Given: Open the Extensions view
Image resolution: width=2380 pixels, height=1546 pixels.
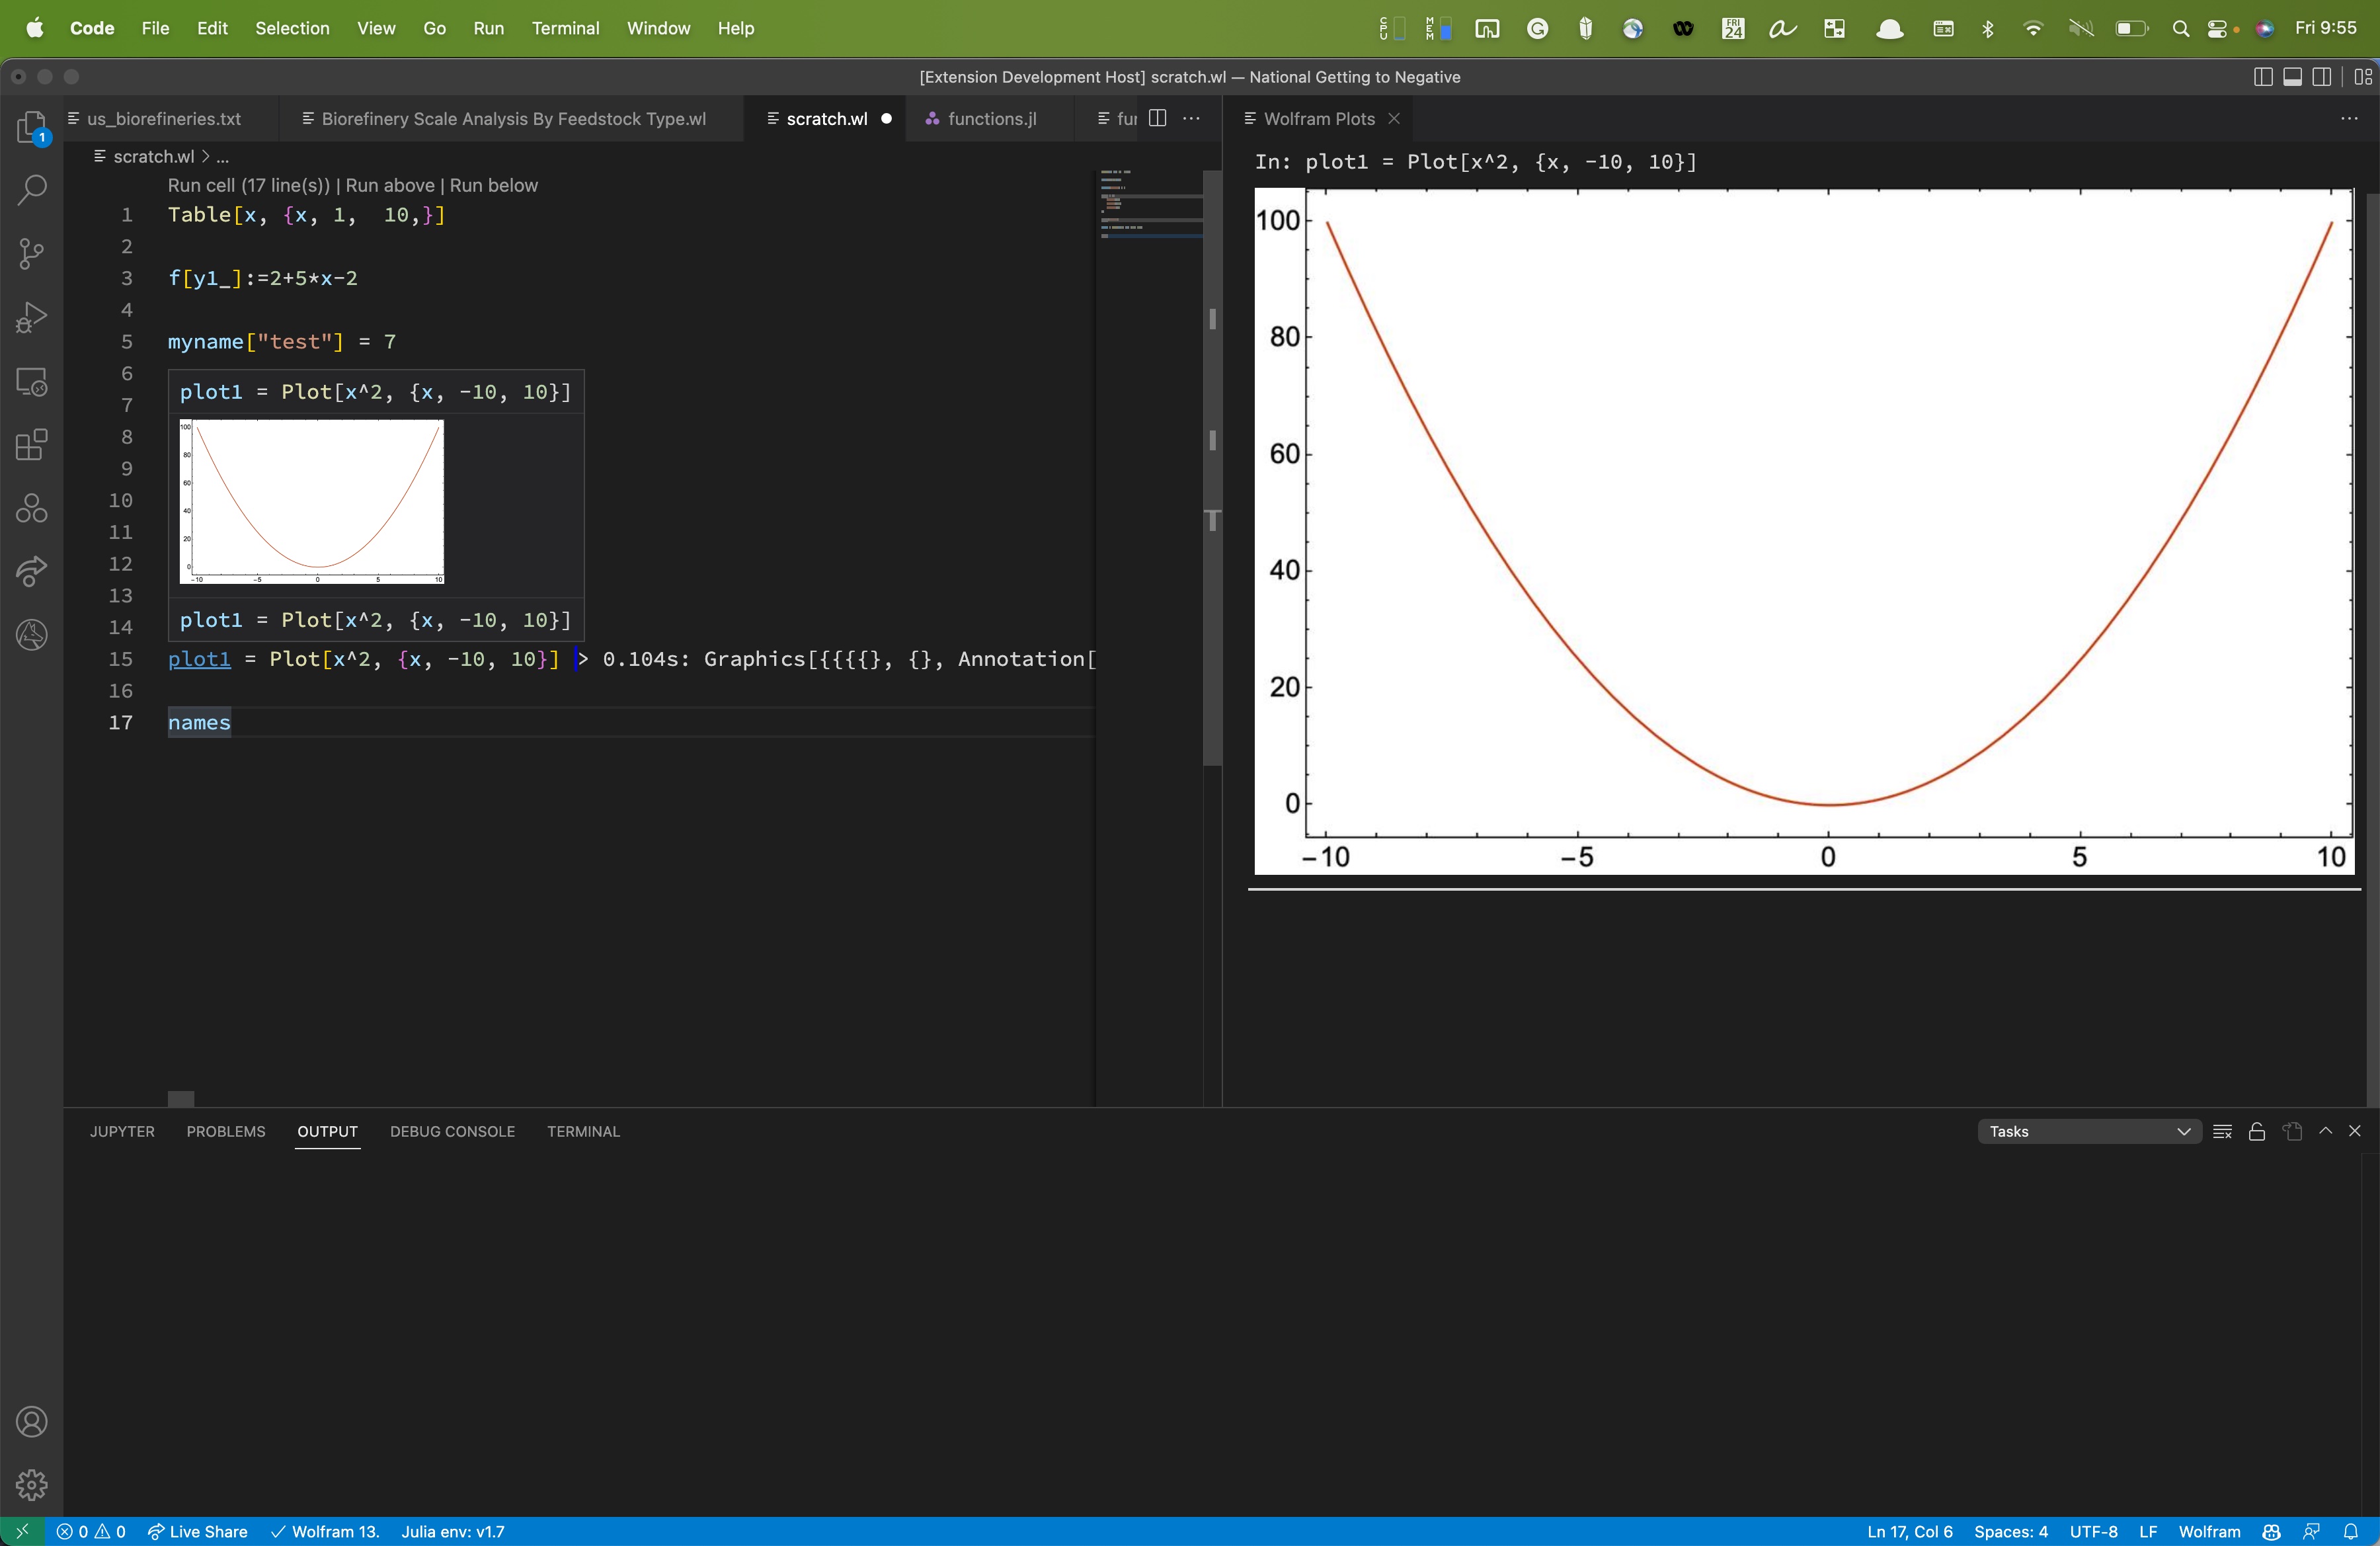Looking at the screenshot, I should point(31,444).
